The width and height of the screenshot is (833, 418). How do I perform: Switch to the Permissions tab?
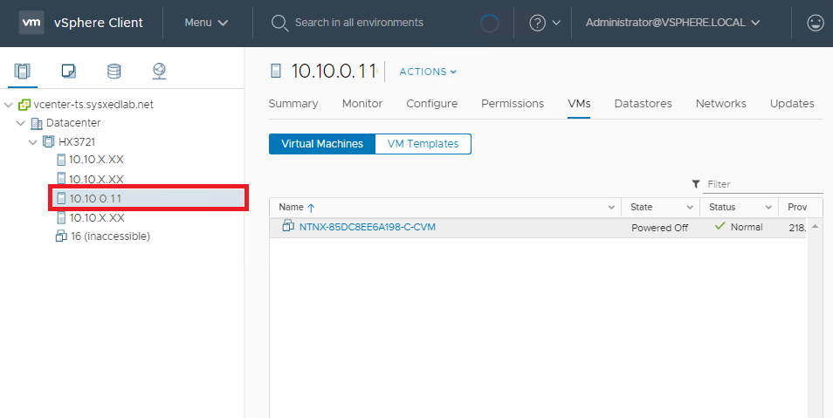(513, 104)
